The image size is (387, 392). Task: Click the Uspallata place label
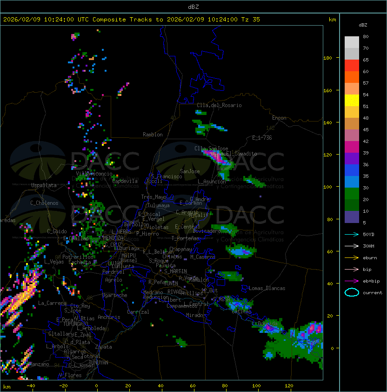44,185
